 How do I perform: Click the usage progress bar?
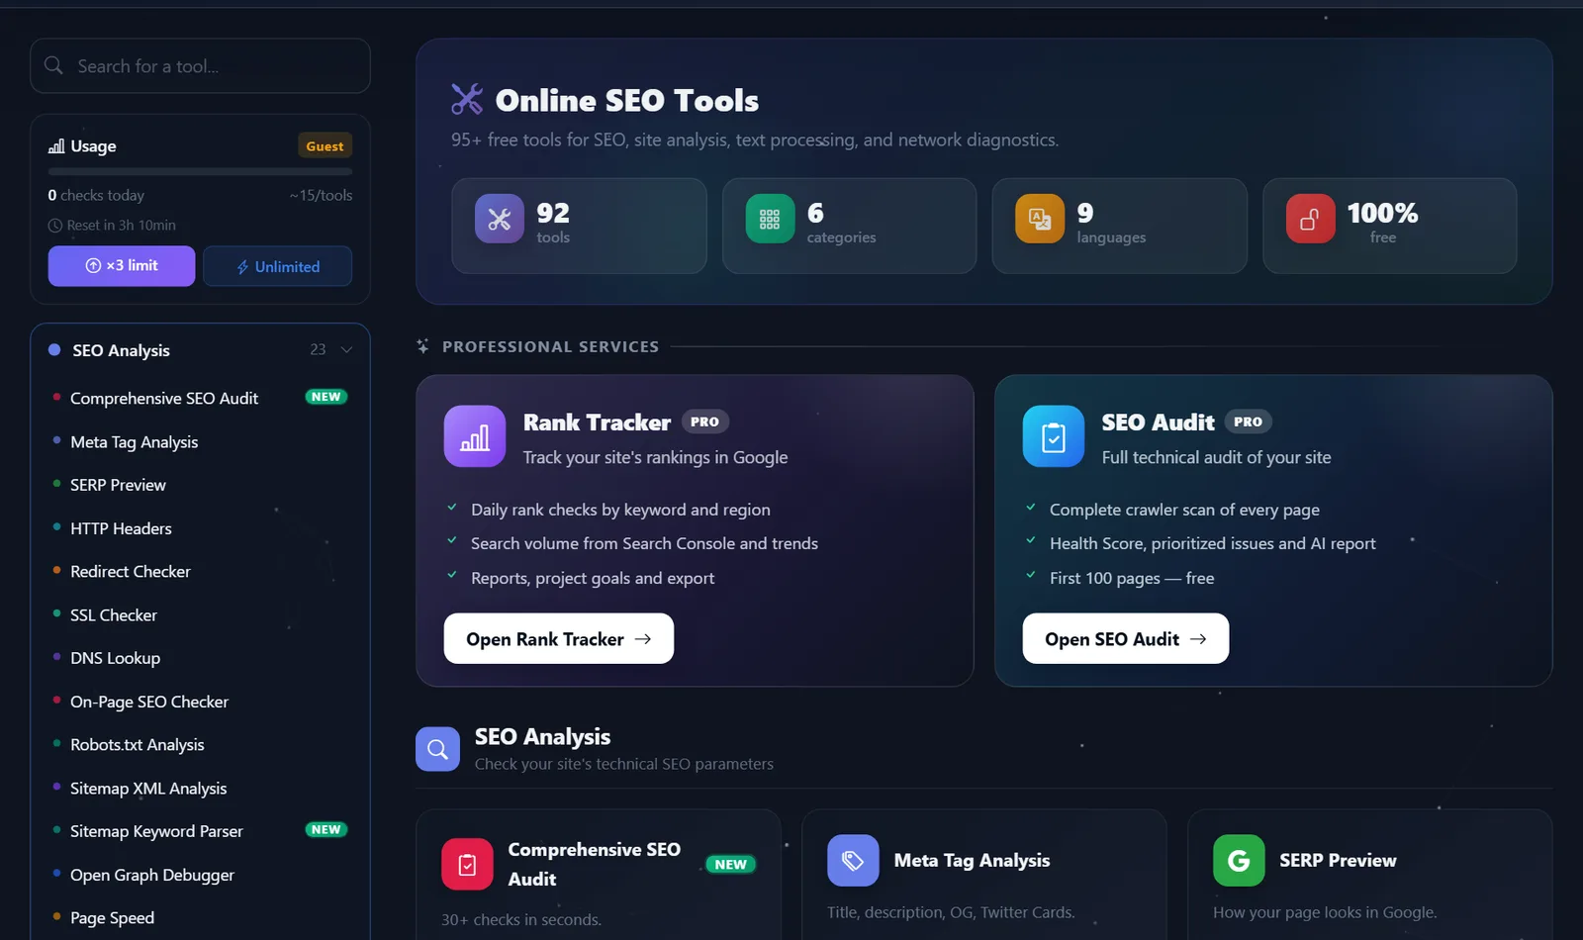click(x=200, y=172)
